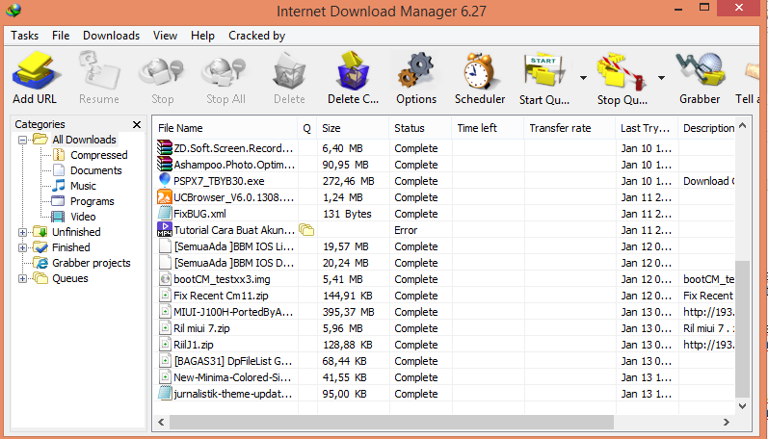768x439 pixels.
Task: Click the Delete trash icon
Action: coord(289,71)
